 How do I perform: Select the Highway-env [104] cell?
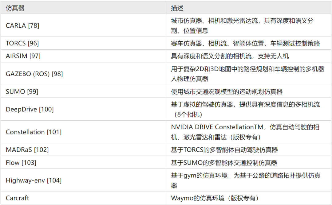(83, 180)
